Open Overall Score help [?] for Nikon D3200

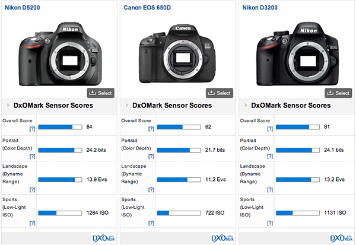pyautogui.click(x=270, y=129)
